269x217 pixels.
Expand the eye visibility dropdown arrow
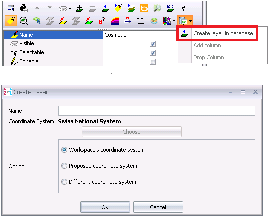(x=70, y=8)
